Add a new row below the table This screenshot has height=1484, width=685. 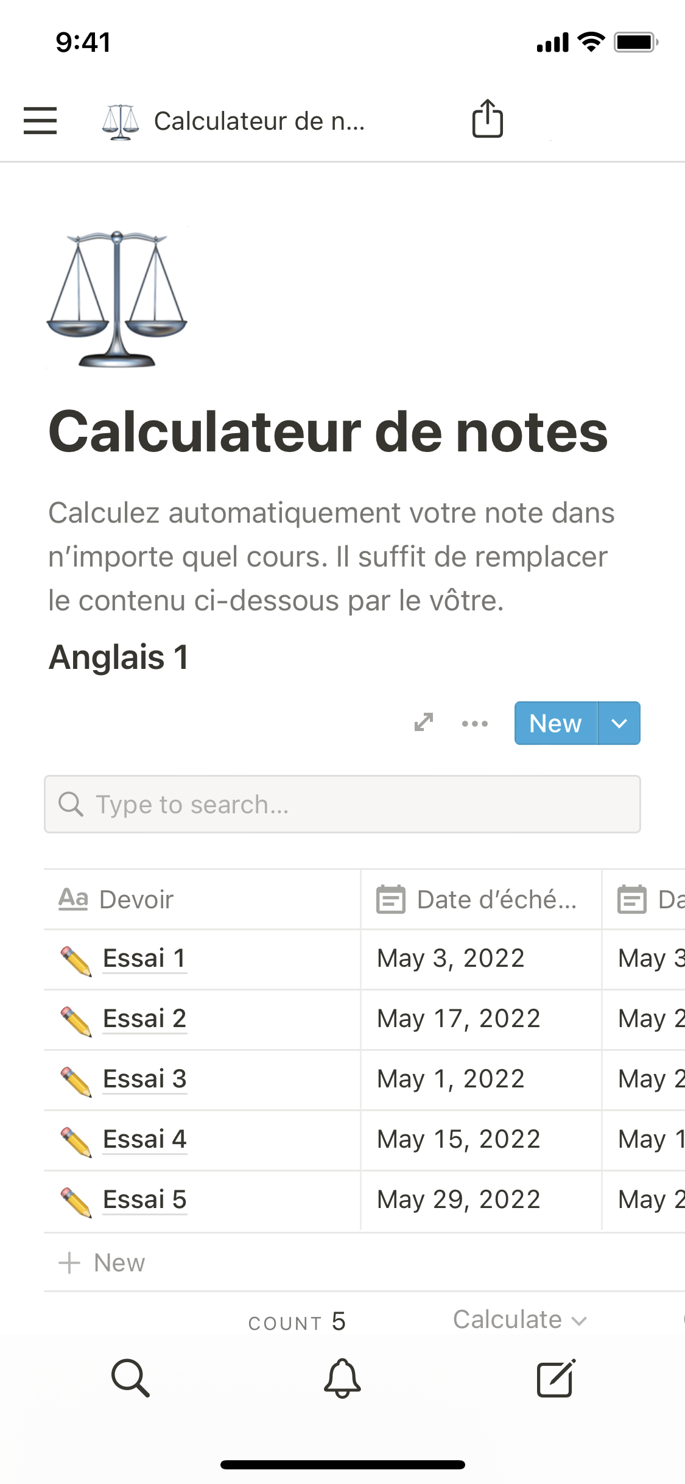point(102,1263)
